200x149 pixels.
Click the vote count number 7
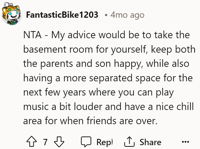click(x=45, y=142)
